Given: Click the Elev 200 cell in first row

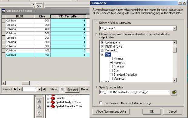Looking at the screenshot, I should click(42, 21).
